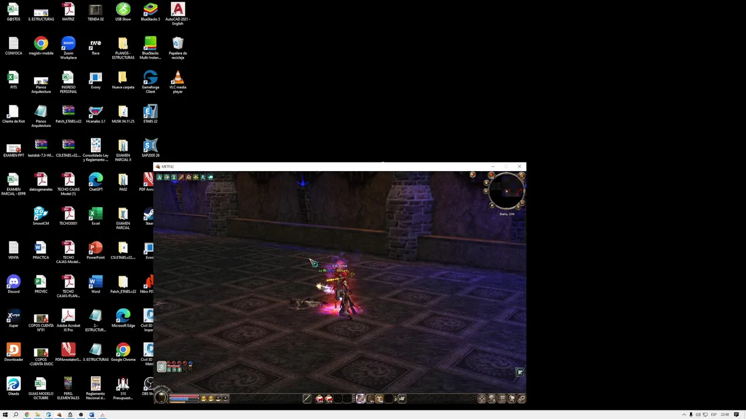
Task: Select the Discord desktop icon
Action: pyautogui.click(x=13, y=285)
